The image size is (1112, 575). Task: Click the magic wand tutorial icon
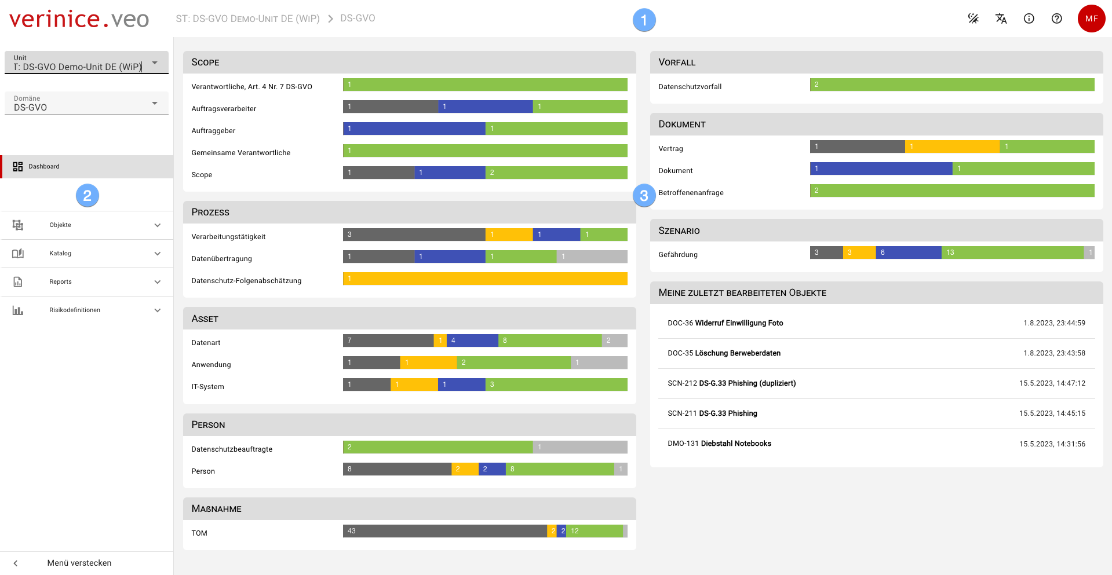point(973,19)
